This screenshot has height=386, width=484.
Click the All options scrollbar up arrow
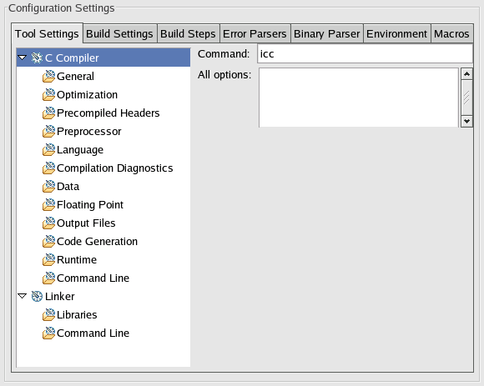[x=466, y=74]
